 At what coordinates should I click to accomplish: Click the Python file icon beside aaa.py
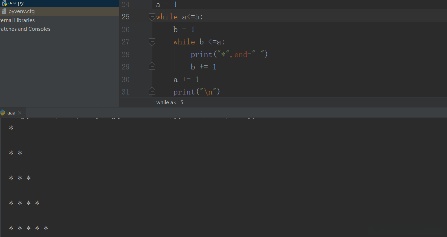4,3
